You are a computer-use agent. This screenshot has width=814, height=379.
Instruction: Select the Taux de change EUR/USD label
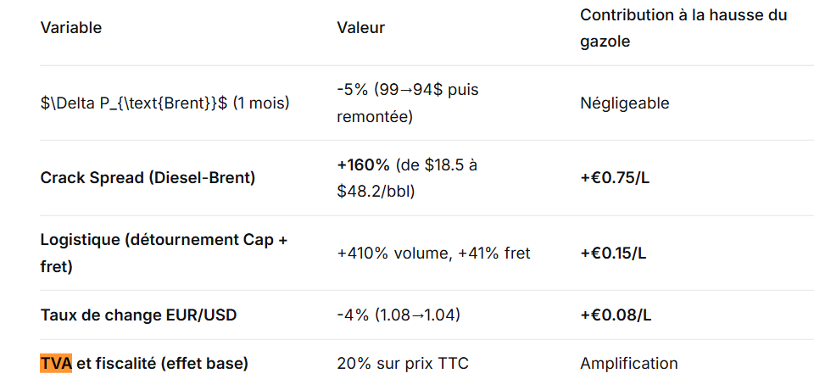click(138, 315)
